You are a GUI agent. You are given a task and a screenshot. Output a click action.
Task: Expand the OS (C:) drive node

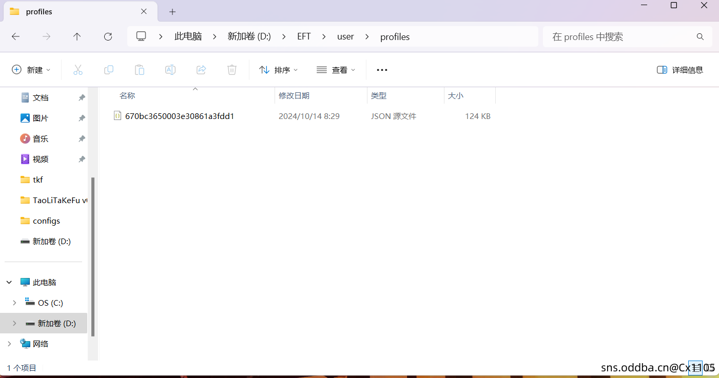[x=14, y=303]
